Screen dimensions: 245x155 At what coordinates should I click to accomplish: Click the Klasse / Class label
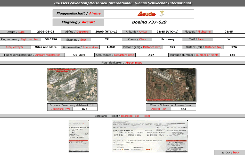tap(137, 40)
